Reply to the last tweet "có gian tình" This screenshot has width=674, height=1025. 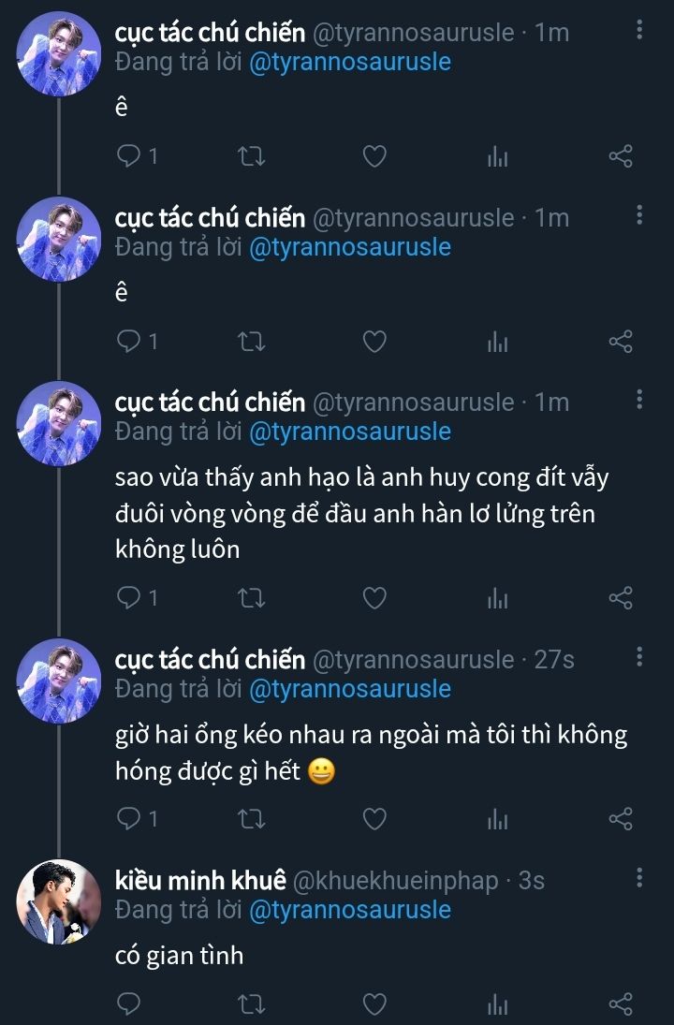(128, 1004)
